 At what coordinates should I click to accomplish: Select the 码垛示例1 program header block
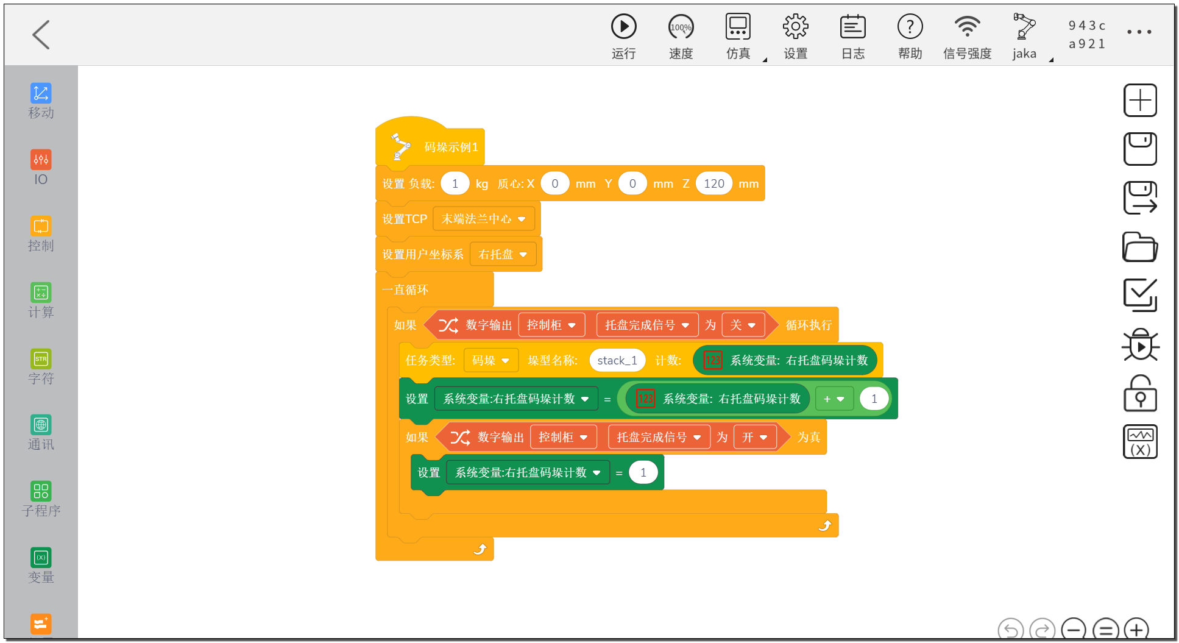tap(430, 144)
